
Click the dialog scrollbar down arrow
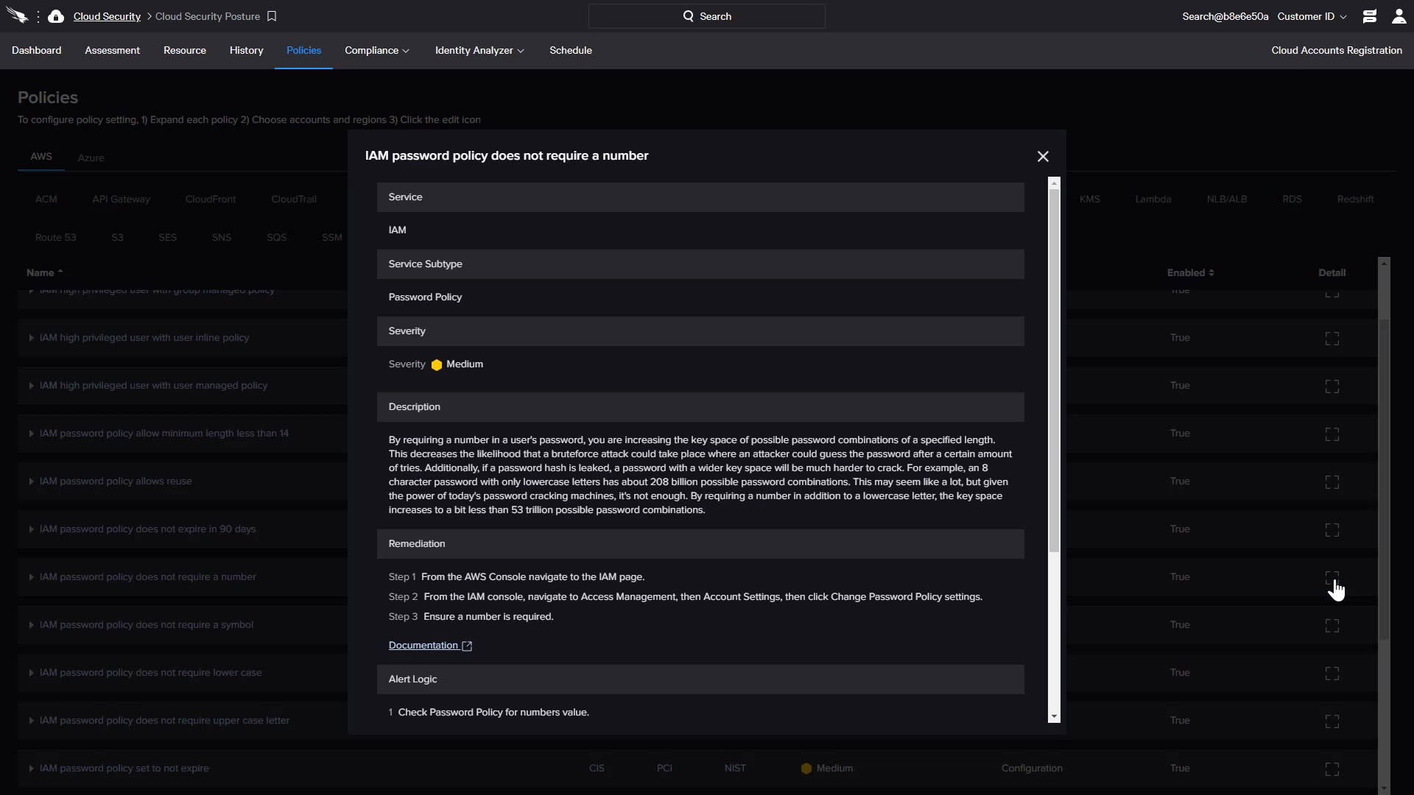(1054, 716)
